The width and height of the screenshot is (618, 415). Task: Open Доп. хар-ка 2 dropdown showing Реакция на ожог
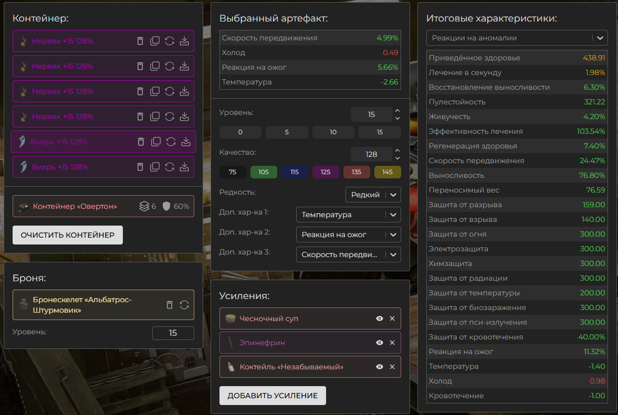coord(349,235)
